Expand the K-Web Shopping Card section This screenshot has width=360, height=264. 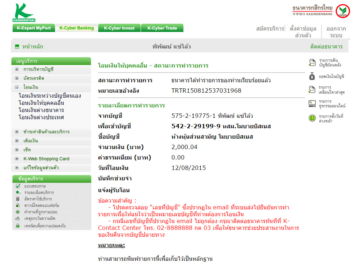point(17,158)
